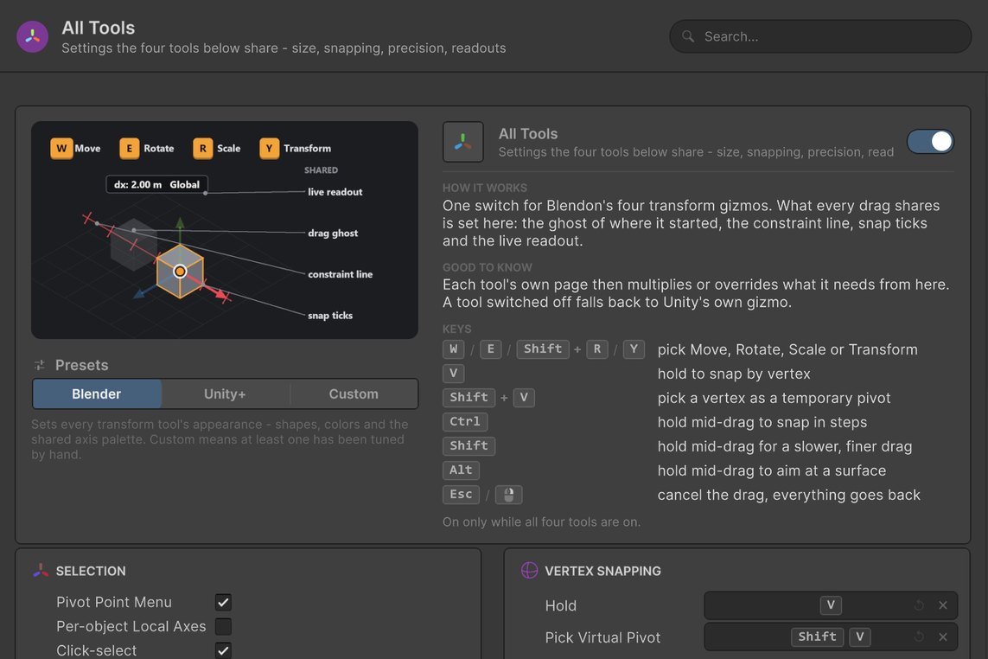Click the 'snap ticks' diagram label
988x659 pixels.
tap(330, 316)
